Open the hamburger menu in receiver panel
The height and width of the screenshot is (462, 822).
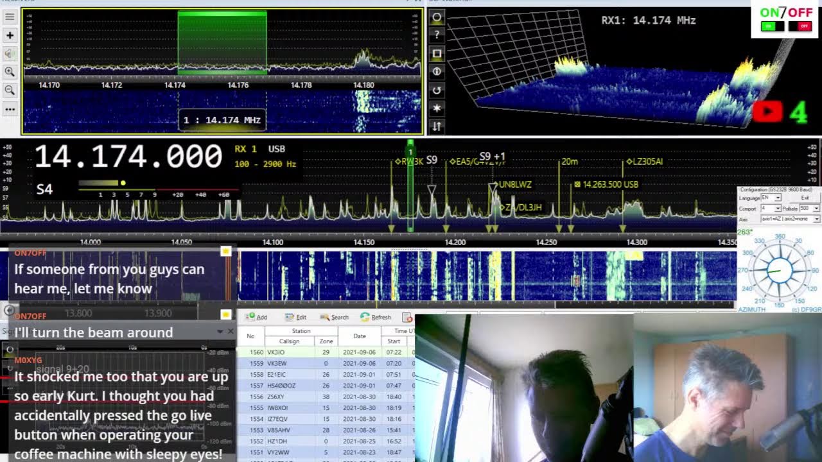[10, 17]
